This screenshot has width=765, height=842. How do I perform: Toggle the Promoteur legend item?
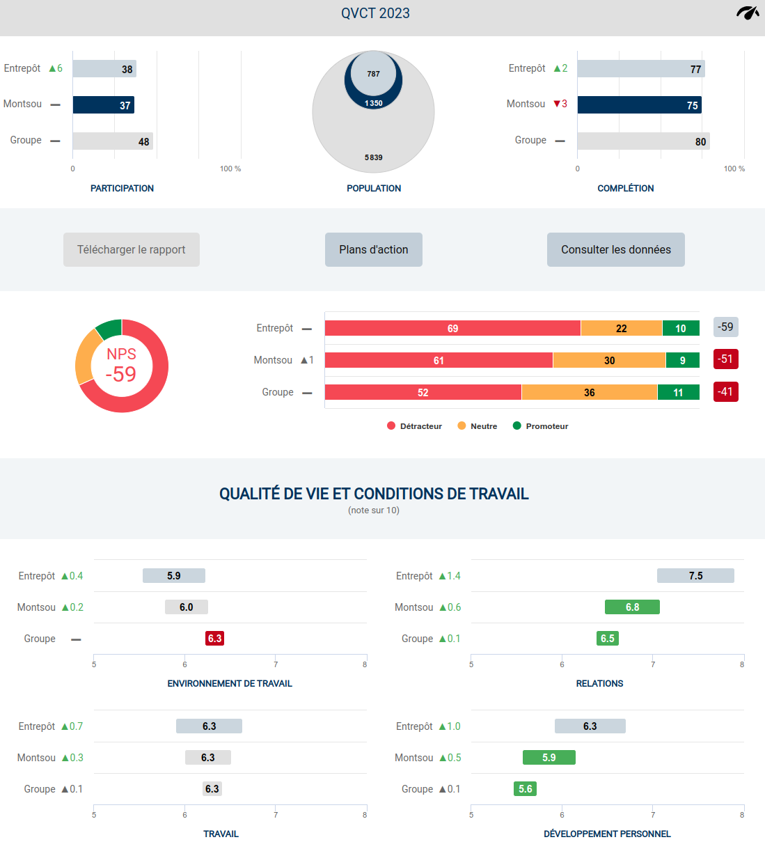coord(541,426)
